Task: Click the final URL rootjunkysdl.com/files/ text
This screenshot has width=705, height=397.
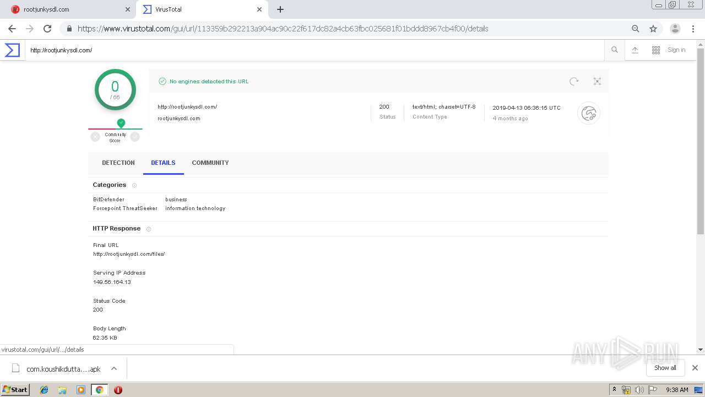Action: [129, 254]
